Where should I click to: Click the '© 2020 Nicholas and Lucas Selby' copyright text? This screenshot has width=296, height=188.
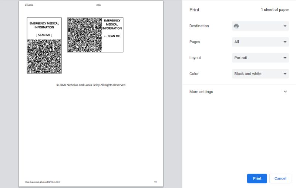91,85
